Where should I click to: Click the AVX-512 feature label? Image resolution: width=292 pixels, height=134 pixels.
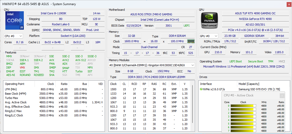(x=81, y=60)
